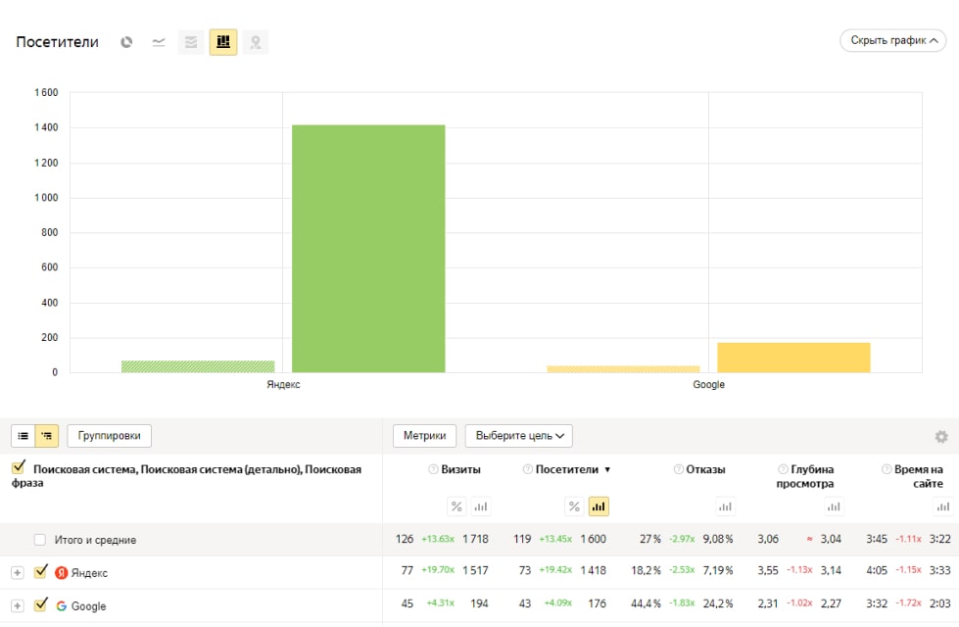Expand the Google row
Viewport: 959px width, 627px height.
(x=17, y=605)
